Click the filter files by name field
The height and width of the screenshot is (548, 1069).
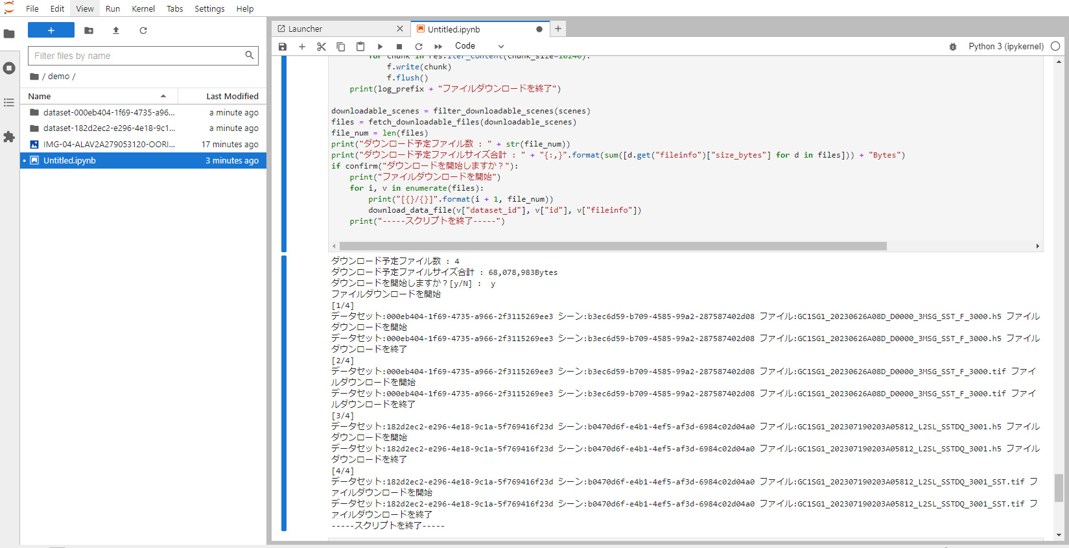pos(143,56)
